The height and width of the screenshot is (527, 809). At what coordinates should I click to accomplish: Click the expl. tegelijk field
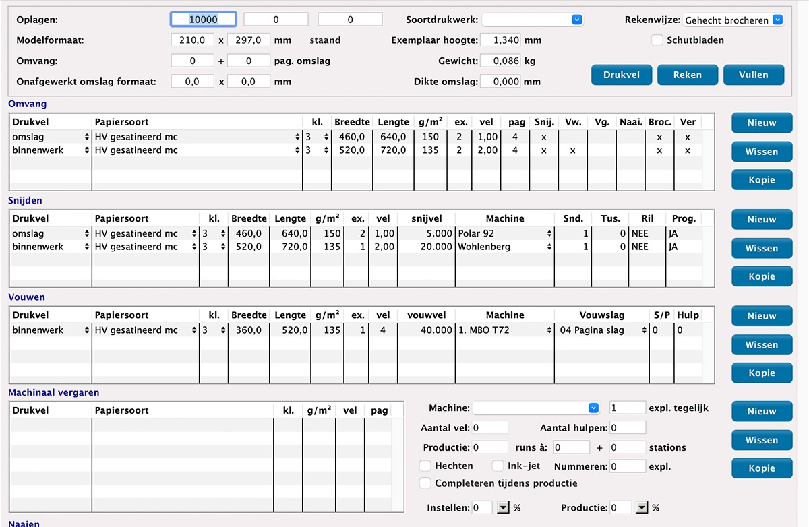[x=628, y=408]
